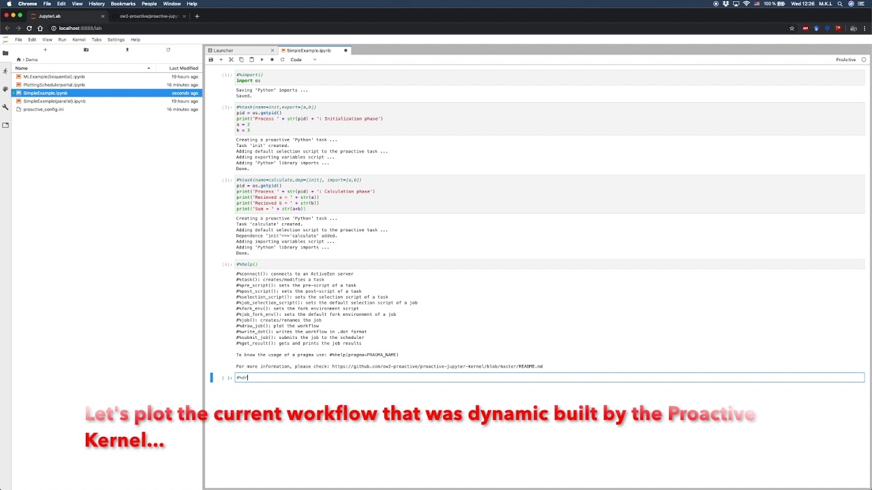Open the commands palette sidebar icon
Screen dimensions: 872x490
click(5, 89)
